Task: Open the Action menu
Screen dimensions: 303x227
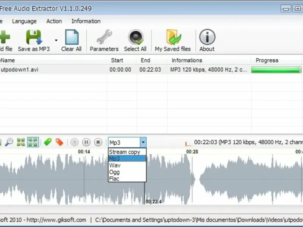Action: point(54,21)
